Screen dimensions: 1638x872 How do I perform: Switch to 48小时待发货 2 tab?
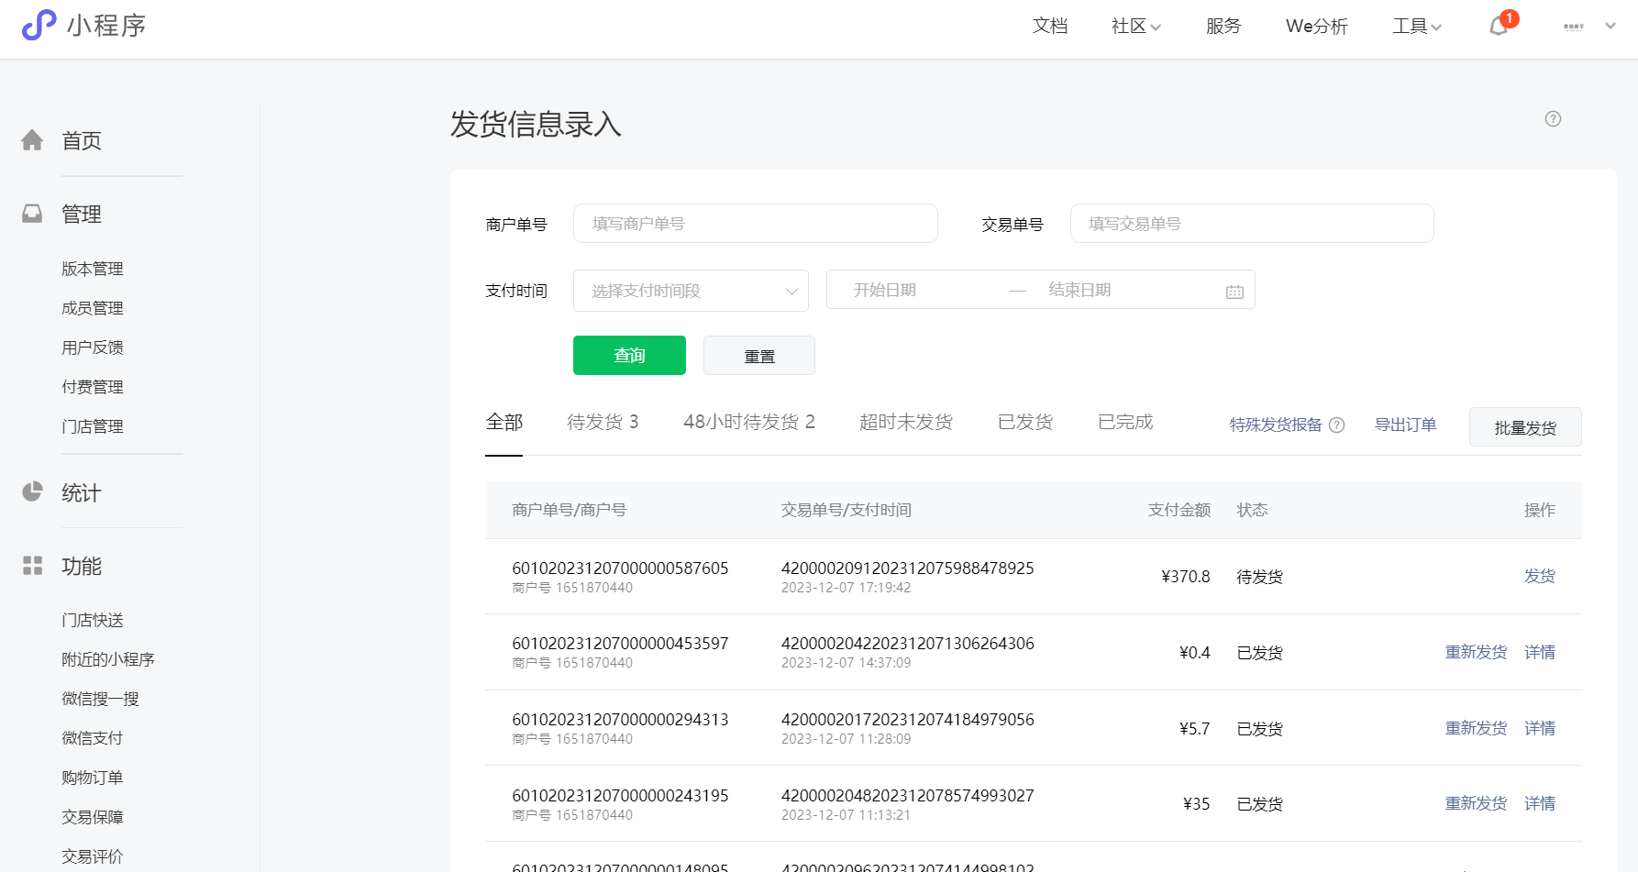[748, 422]
